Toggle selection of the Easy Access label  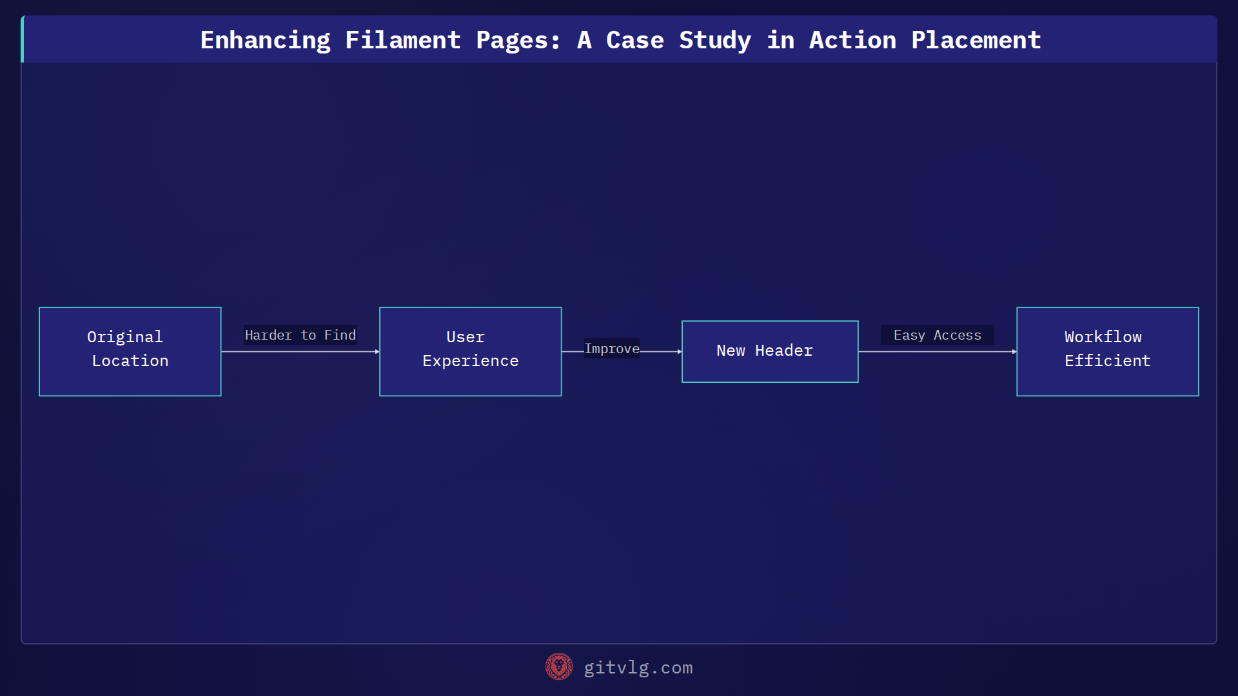click(936, 334)
